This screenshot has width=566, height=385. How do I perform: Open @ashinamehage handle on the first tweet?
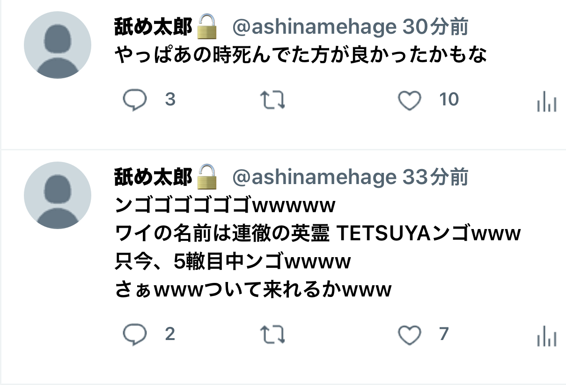click(x=314, y=28)
